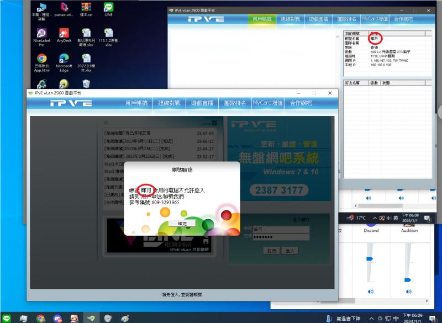Image resolution: width=442 pixels, height=323 pixels.
Task: Launch AnyDesk from its desktop icon
Action: coord(64,34)
